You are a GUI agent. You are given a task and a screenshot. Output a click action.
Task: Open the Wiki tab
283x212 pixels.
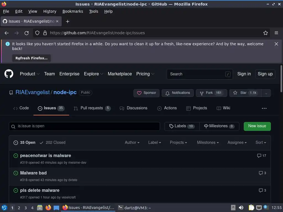(x=223, y=108)
